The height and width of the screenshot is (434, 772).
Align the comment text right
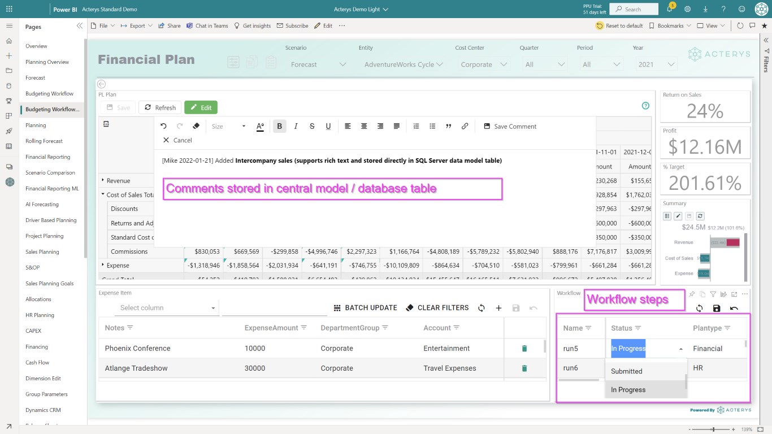click(380, 127)
